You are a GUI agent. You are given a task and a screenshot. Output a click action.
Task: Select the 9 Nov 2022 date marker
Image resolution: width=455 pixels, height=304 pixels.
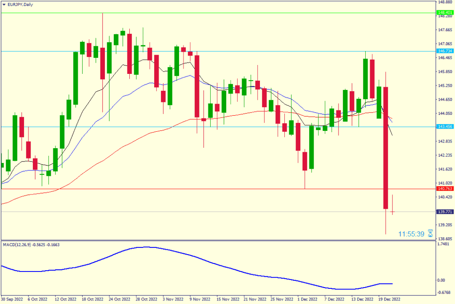[200, 300]
